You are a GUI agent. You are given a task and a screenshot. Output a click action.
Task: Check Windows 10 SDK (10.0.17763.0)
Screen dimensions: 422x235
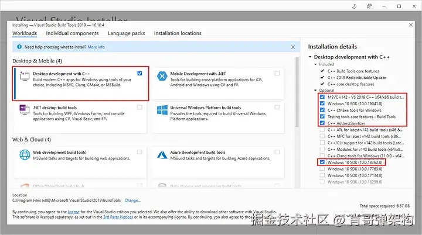(x=322, y=169)
